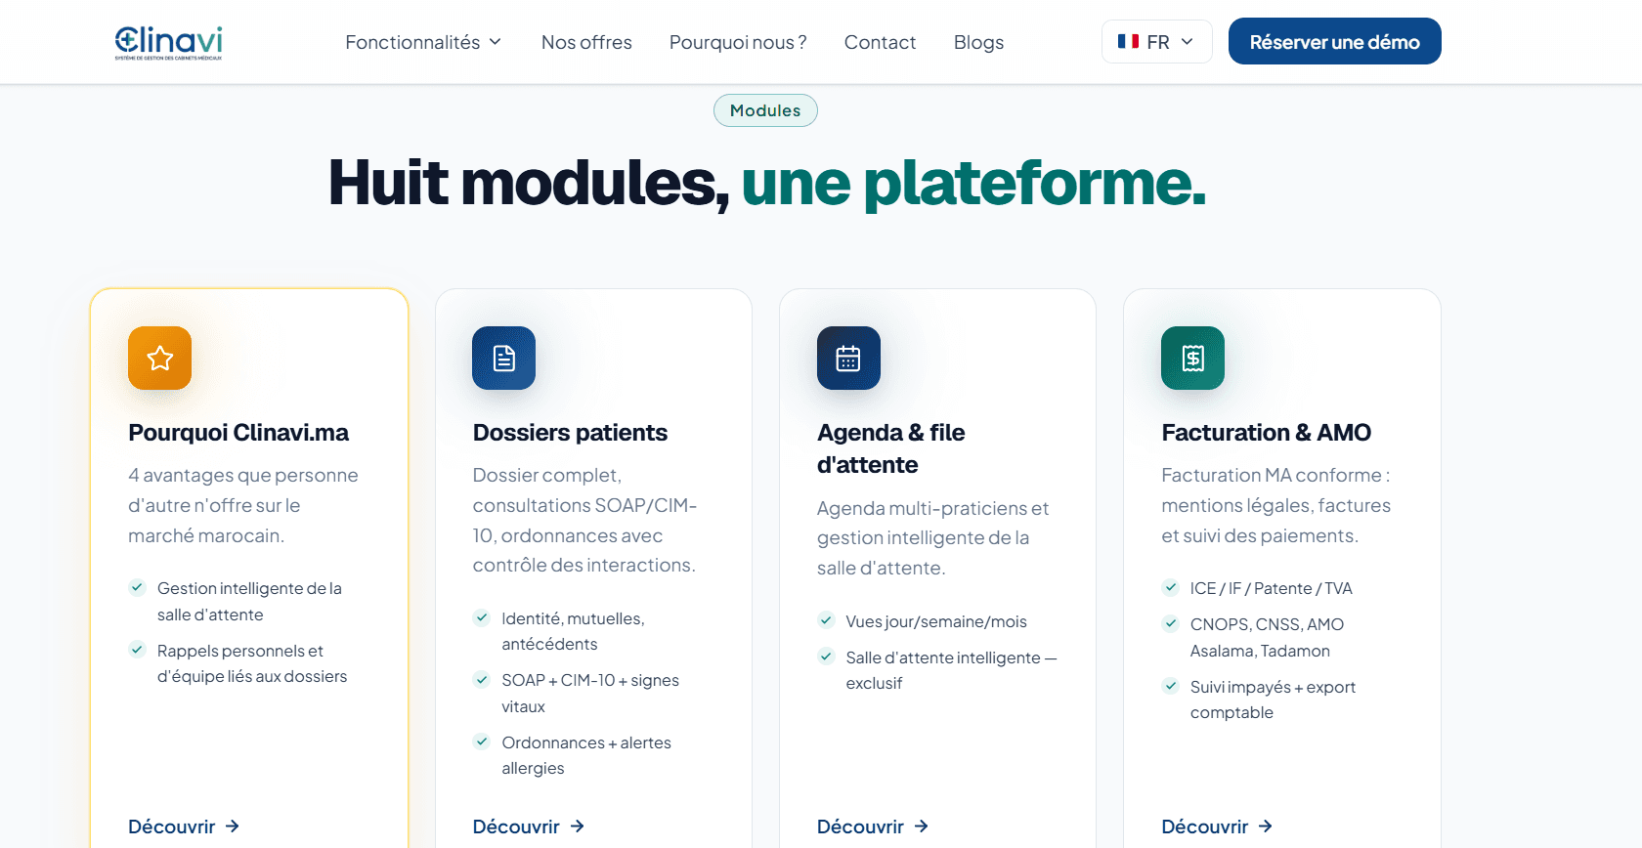Click the arrow beside Découvrir under Pourquoi Clinavi.ma
Screen dimensions: 1642x848
click(233, 827)
